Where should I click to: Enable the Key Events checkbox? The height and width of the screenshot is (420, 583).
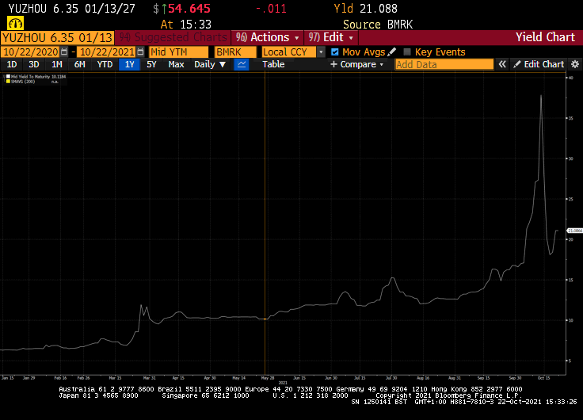(407, 52)
